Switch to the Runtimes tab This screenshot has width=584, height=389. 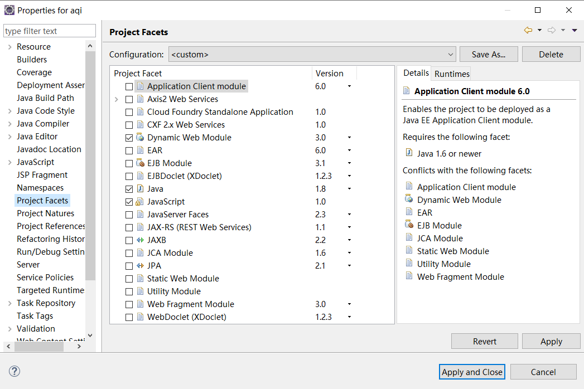pyautogui.click(x=452, y=74)
